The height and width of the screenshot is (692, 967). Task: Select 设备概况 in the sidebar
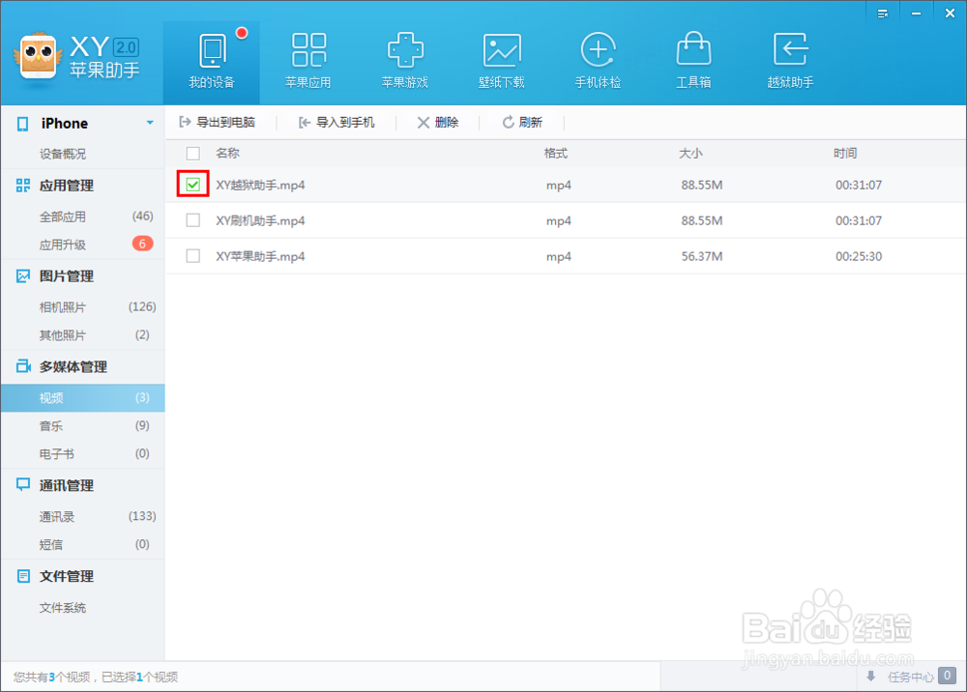(x=63, y=154)
